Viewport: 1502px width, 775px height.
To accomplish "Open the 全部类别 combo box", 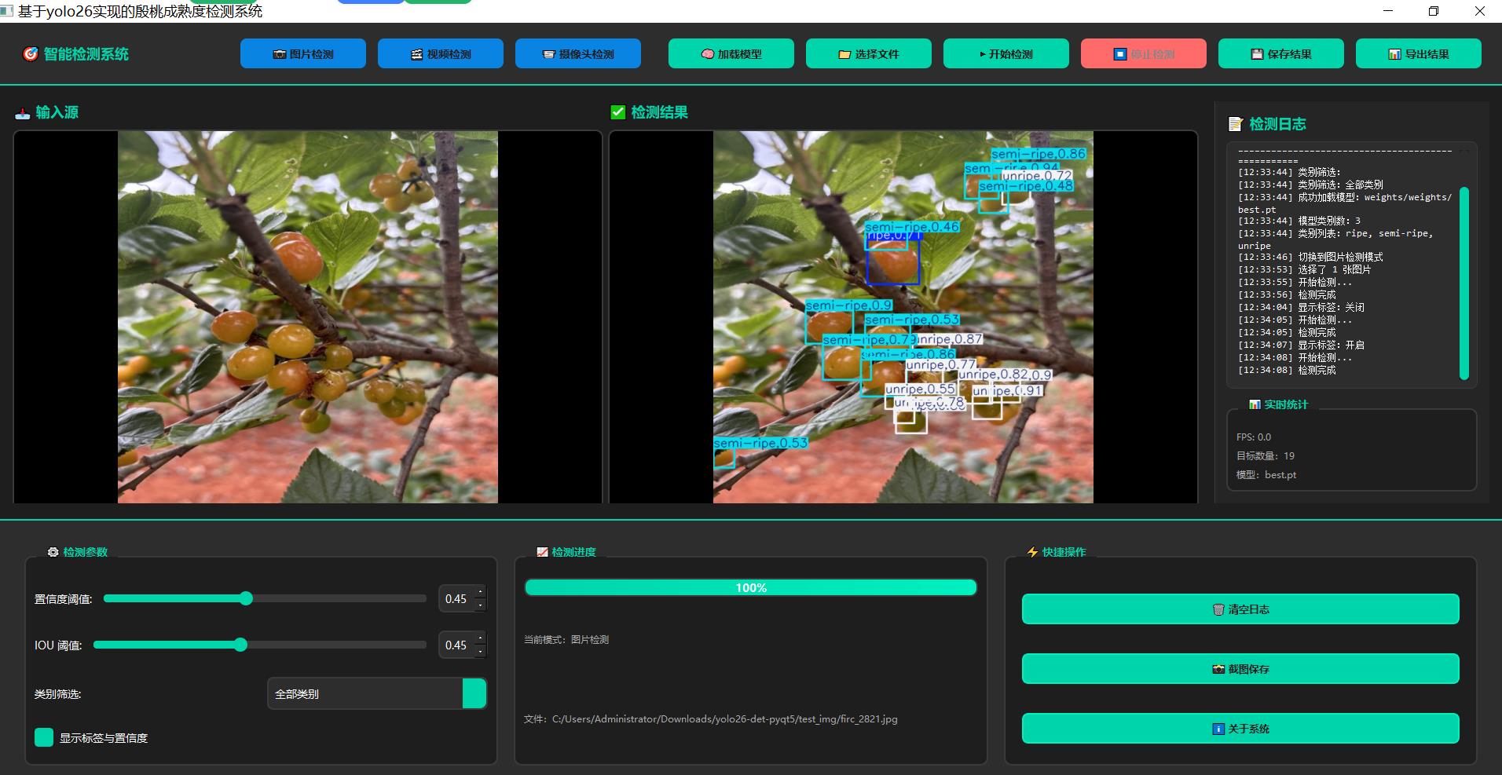I will click(x=365, y=694).
